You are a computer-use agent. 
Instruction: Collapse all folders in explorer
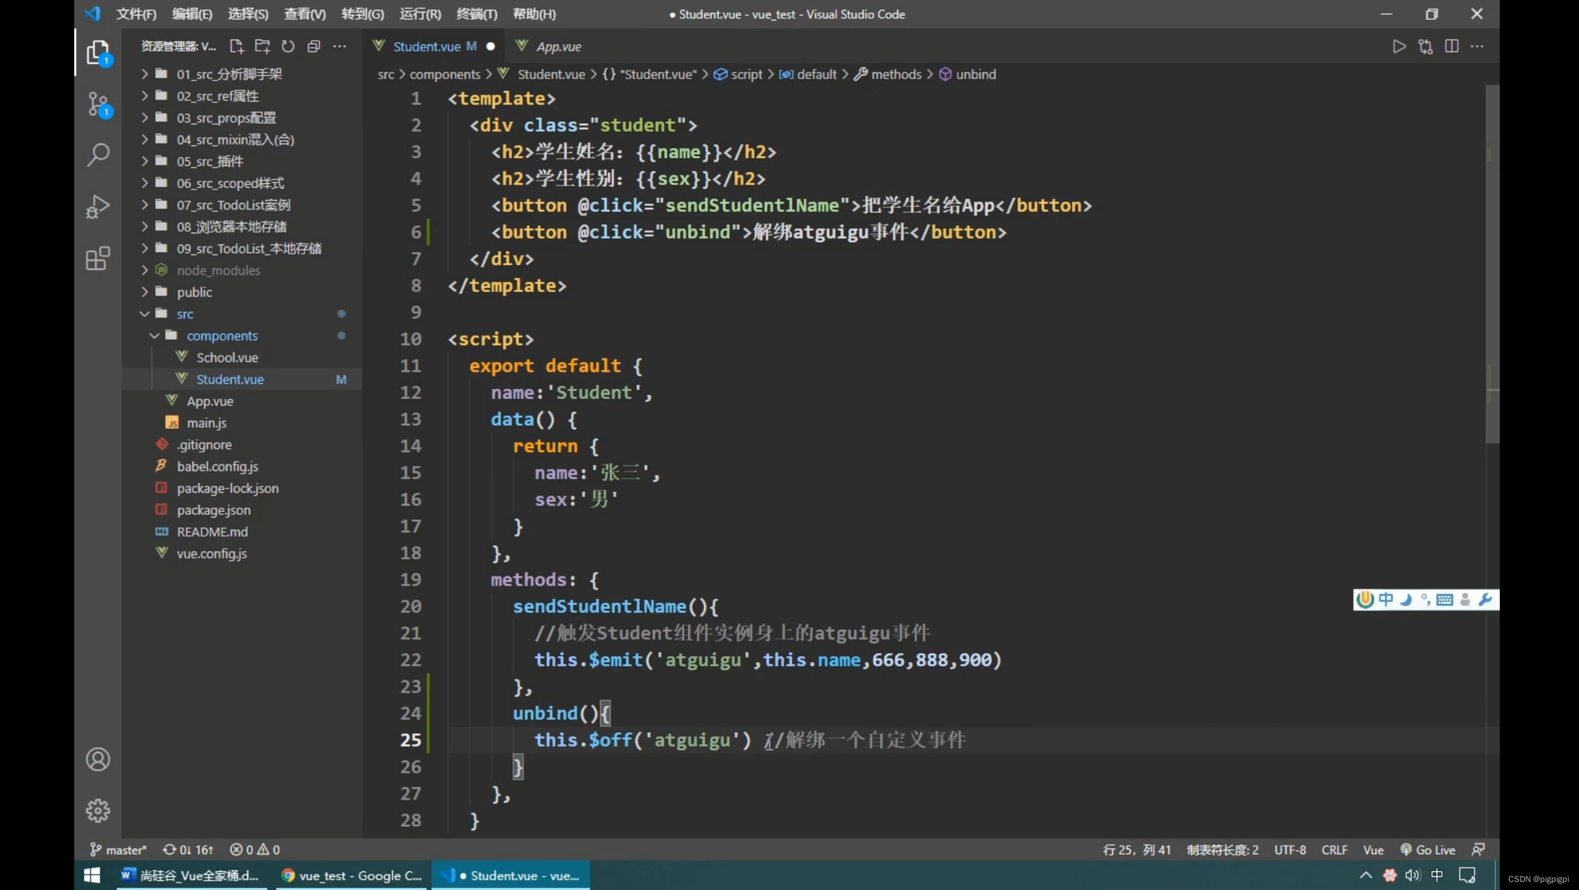(x=314, y=46)
